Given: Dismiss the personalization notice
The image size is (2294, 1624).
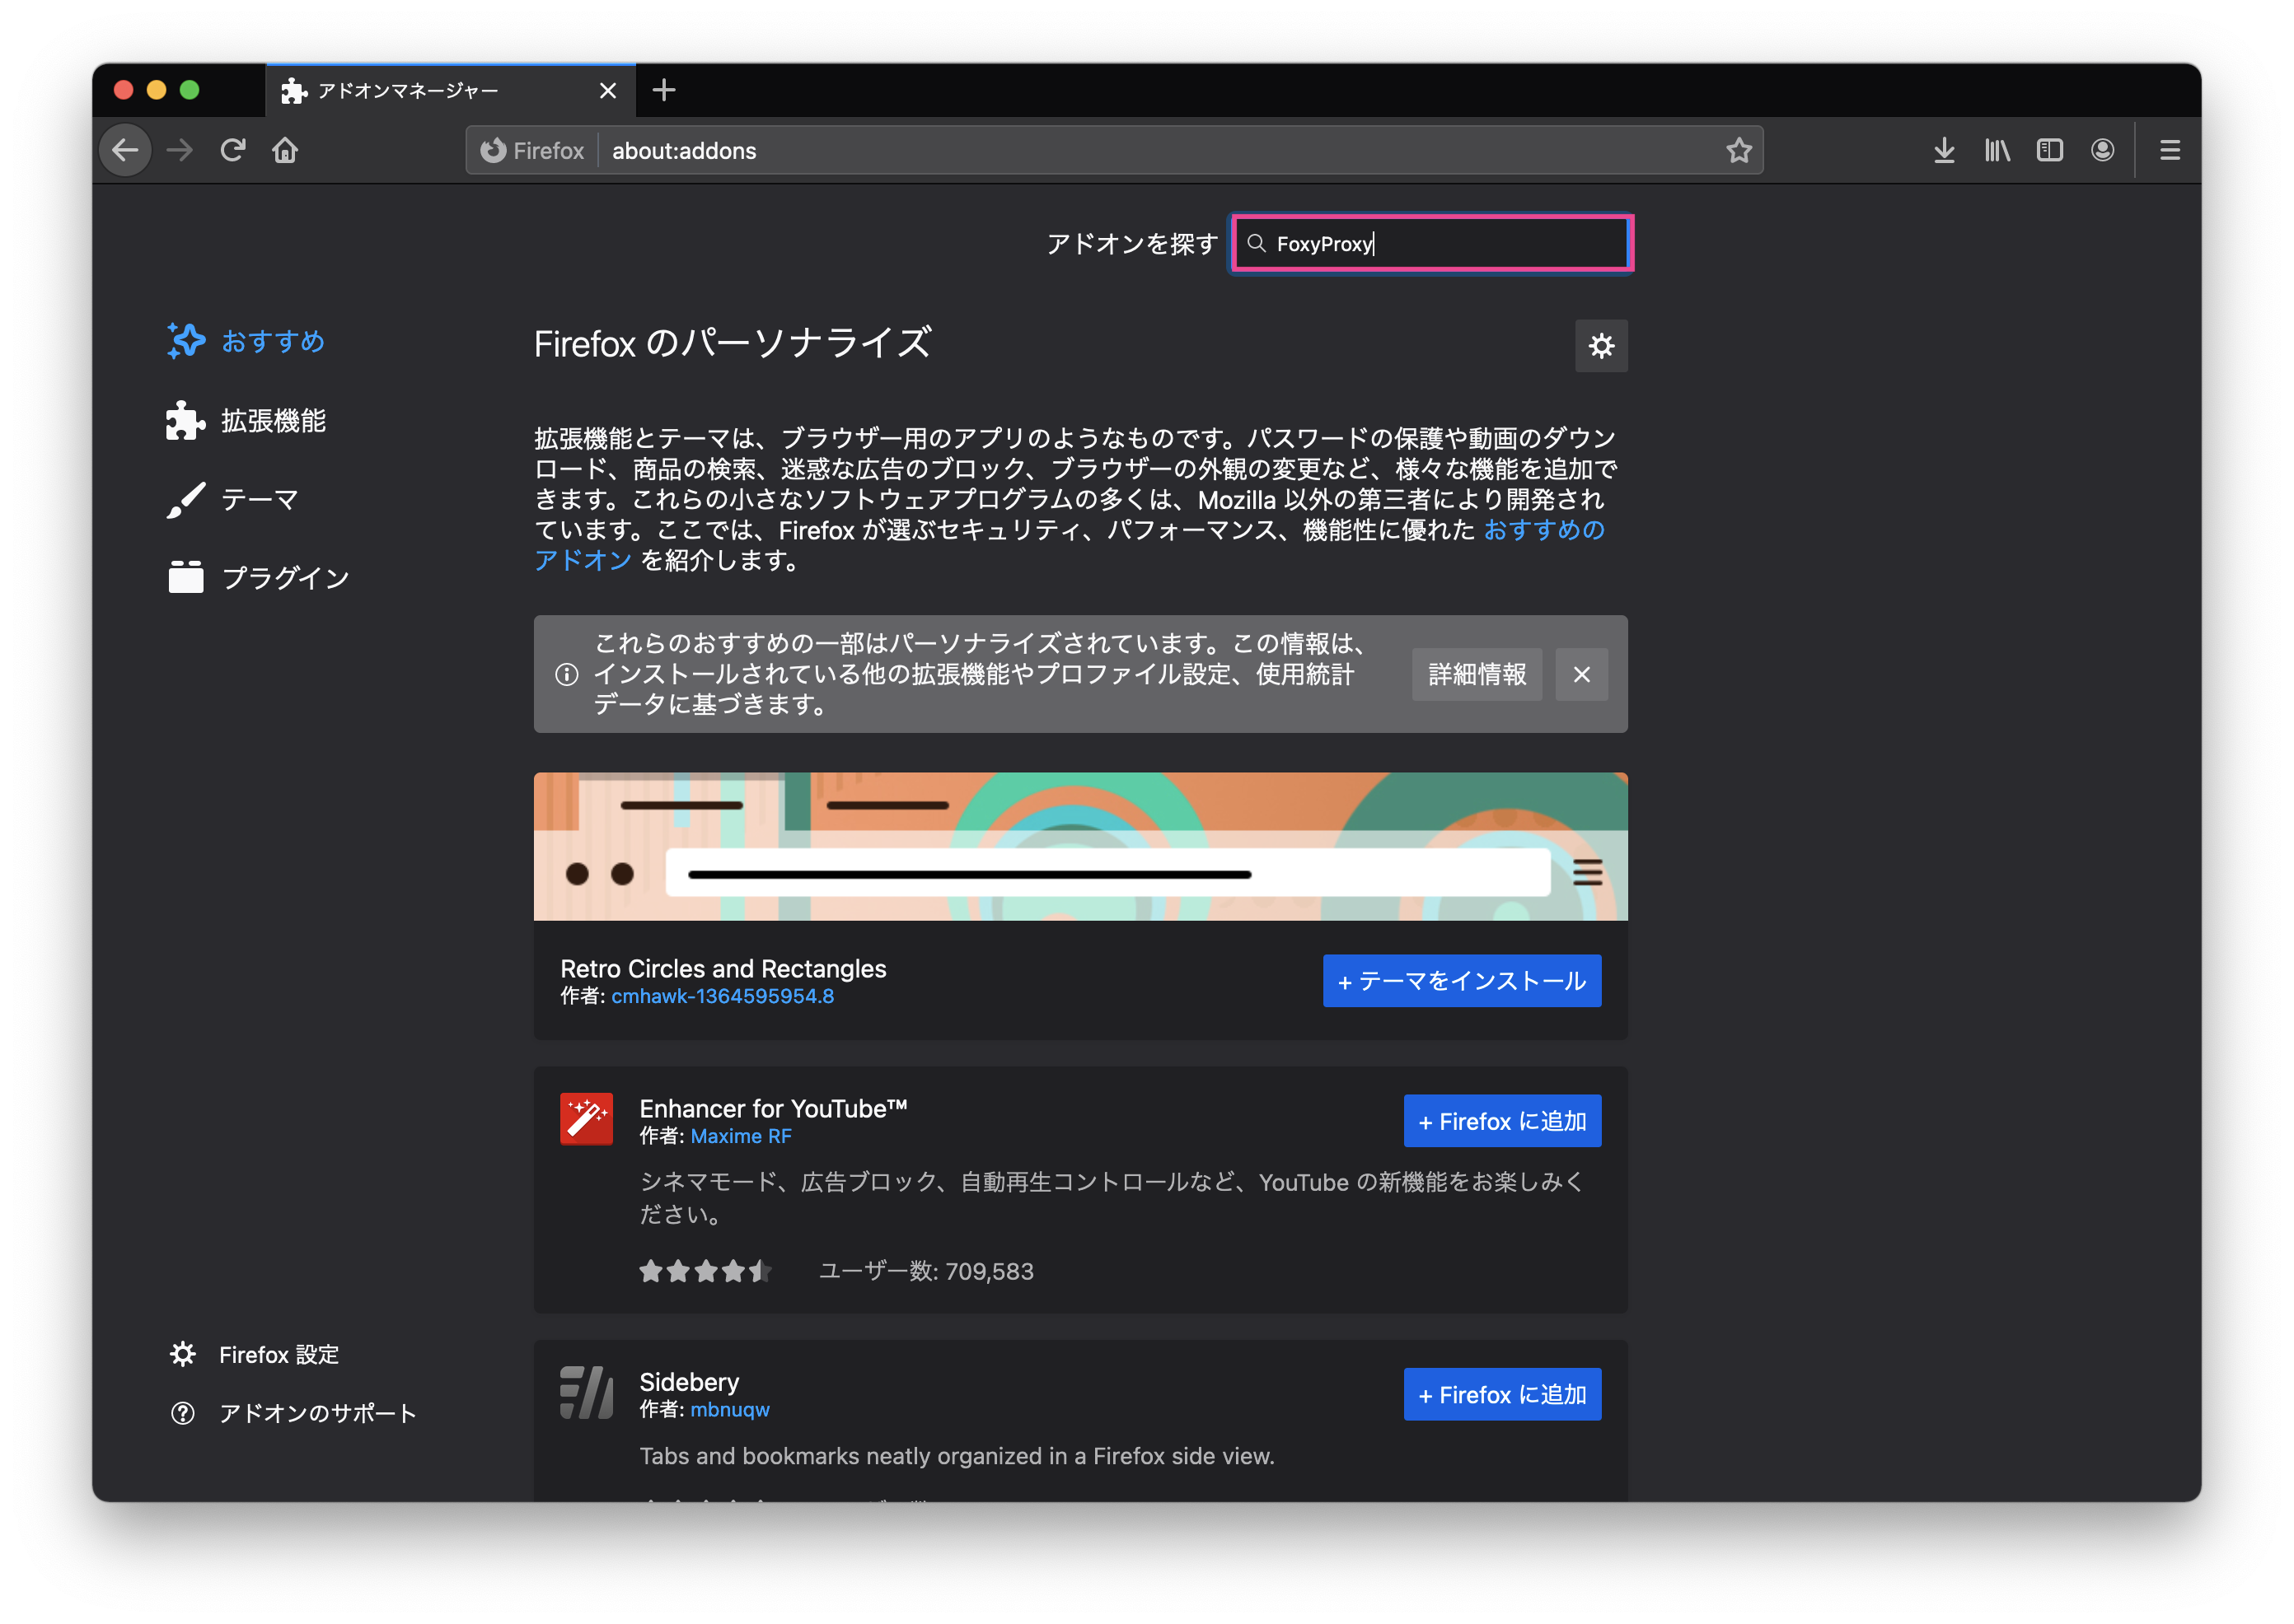Looking at the screenshot, I should tap(1580, 674).
